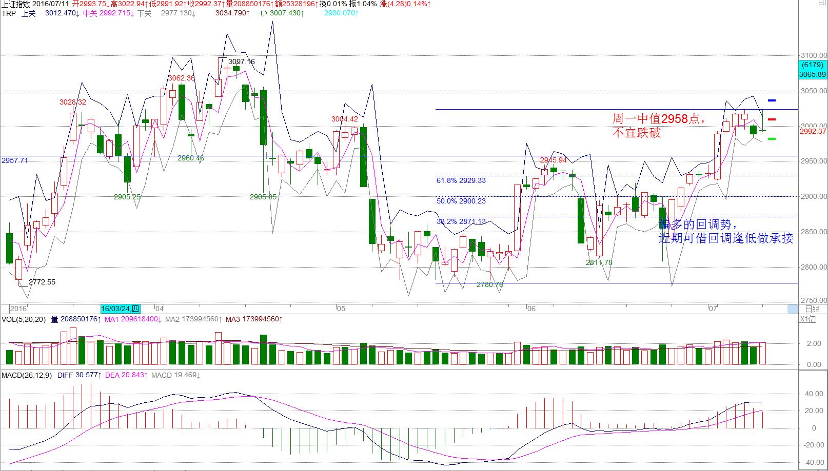This screenshot has width=828, height=471.
Task: Click the 50.0% 2900.23 Fibonacci label
Action: [461, 201]
